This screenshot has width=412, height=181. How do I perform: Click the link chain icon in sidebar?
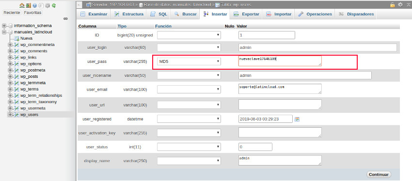(66, 18)
